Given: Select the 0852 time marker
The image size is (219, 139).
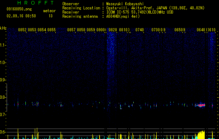Looking at the screenshot, I should click(22, 30).
